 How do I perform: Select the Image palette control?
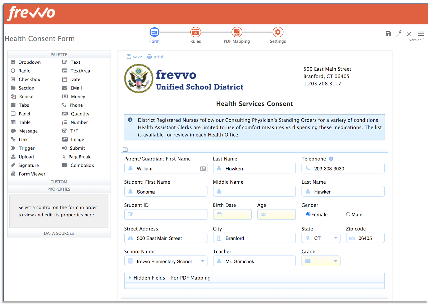73,139
